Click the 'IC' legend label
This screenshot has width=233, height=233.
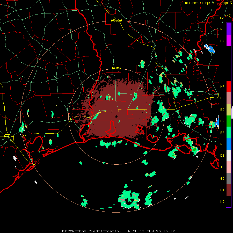click(222, 167)
